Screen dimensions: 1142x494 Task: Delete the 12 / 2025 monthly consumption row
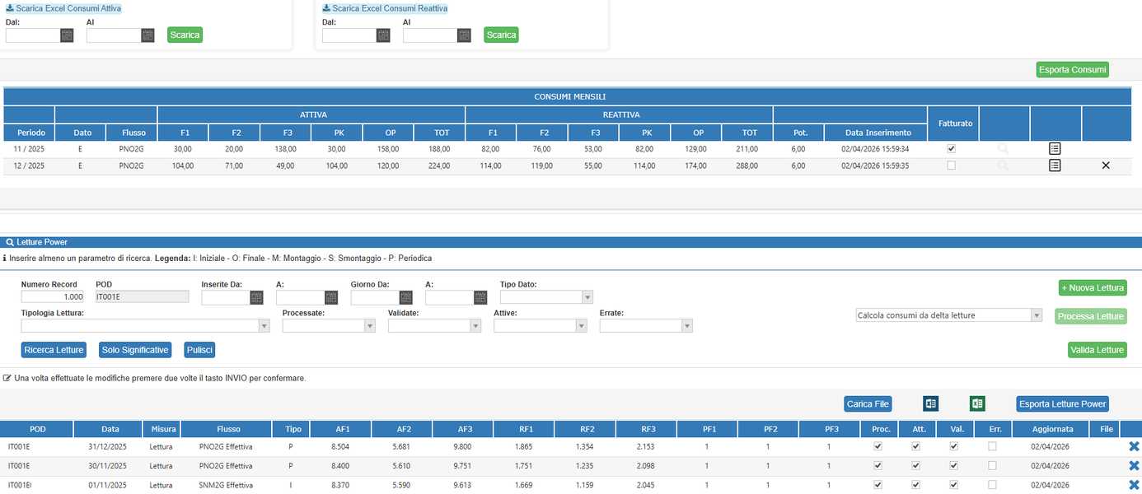(1106, 165)
